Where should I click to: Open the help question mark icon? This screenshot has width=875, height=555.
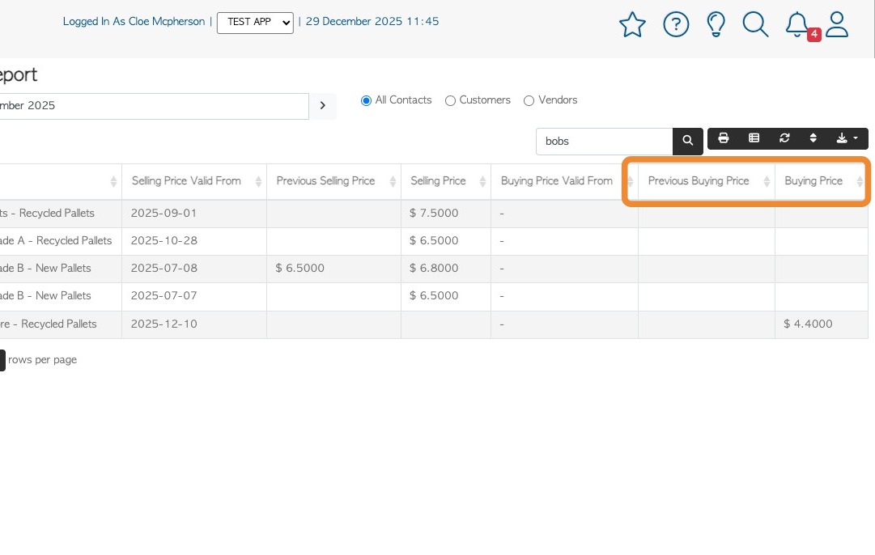676,24
